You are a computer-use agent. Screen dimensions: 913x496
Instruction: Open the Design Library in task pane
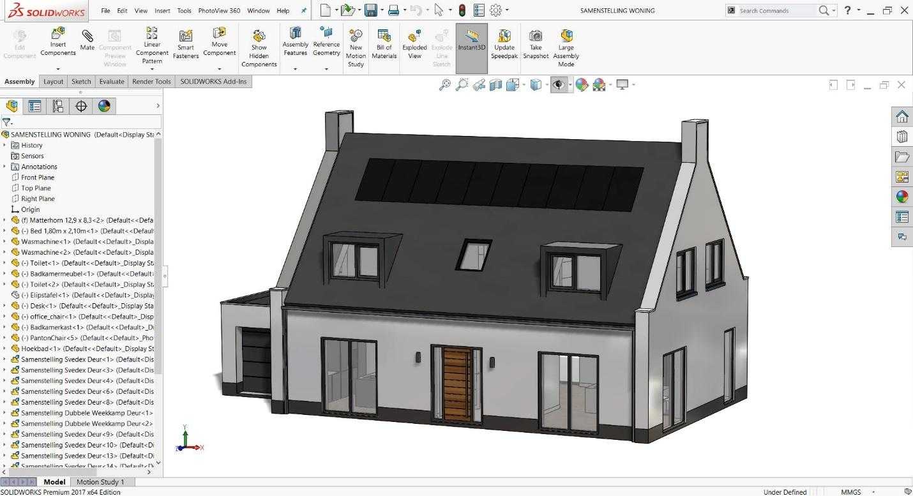click(902, 137)
